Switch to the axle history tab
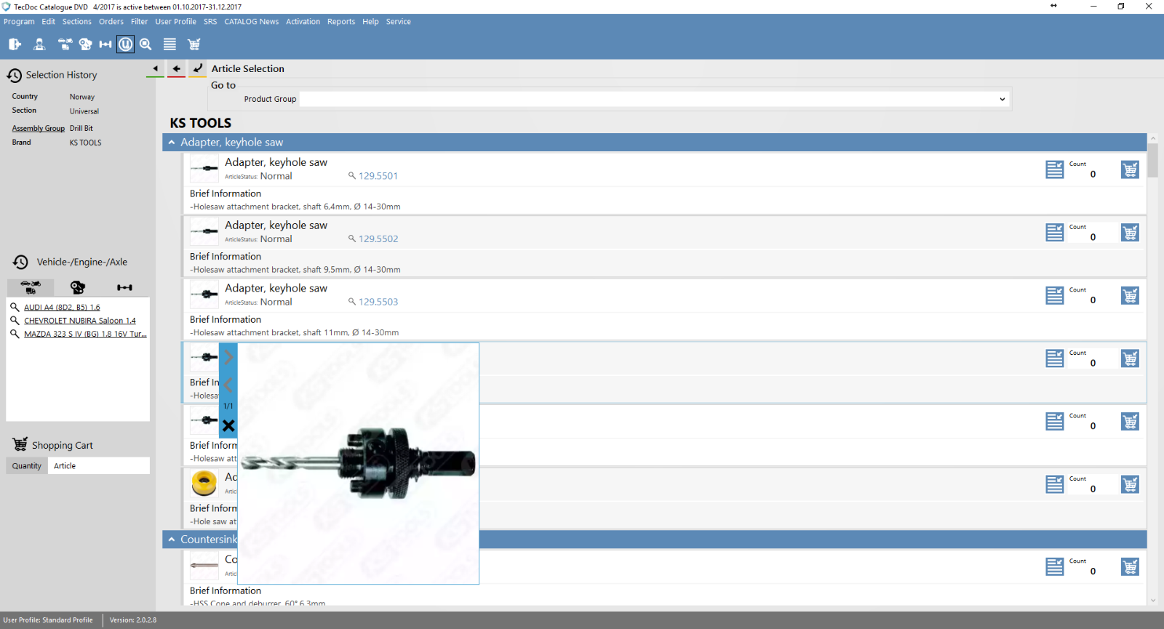 (x=124, y=287)
